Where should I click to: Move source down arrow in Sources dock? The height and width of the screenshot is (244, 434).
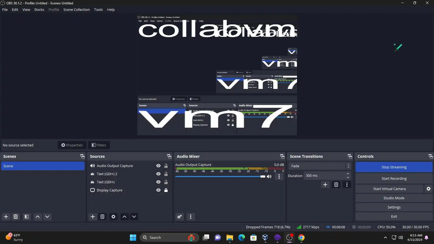coord(134,217)
